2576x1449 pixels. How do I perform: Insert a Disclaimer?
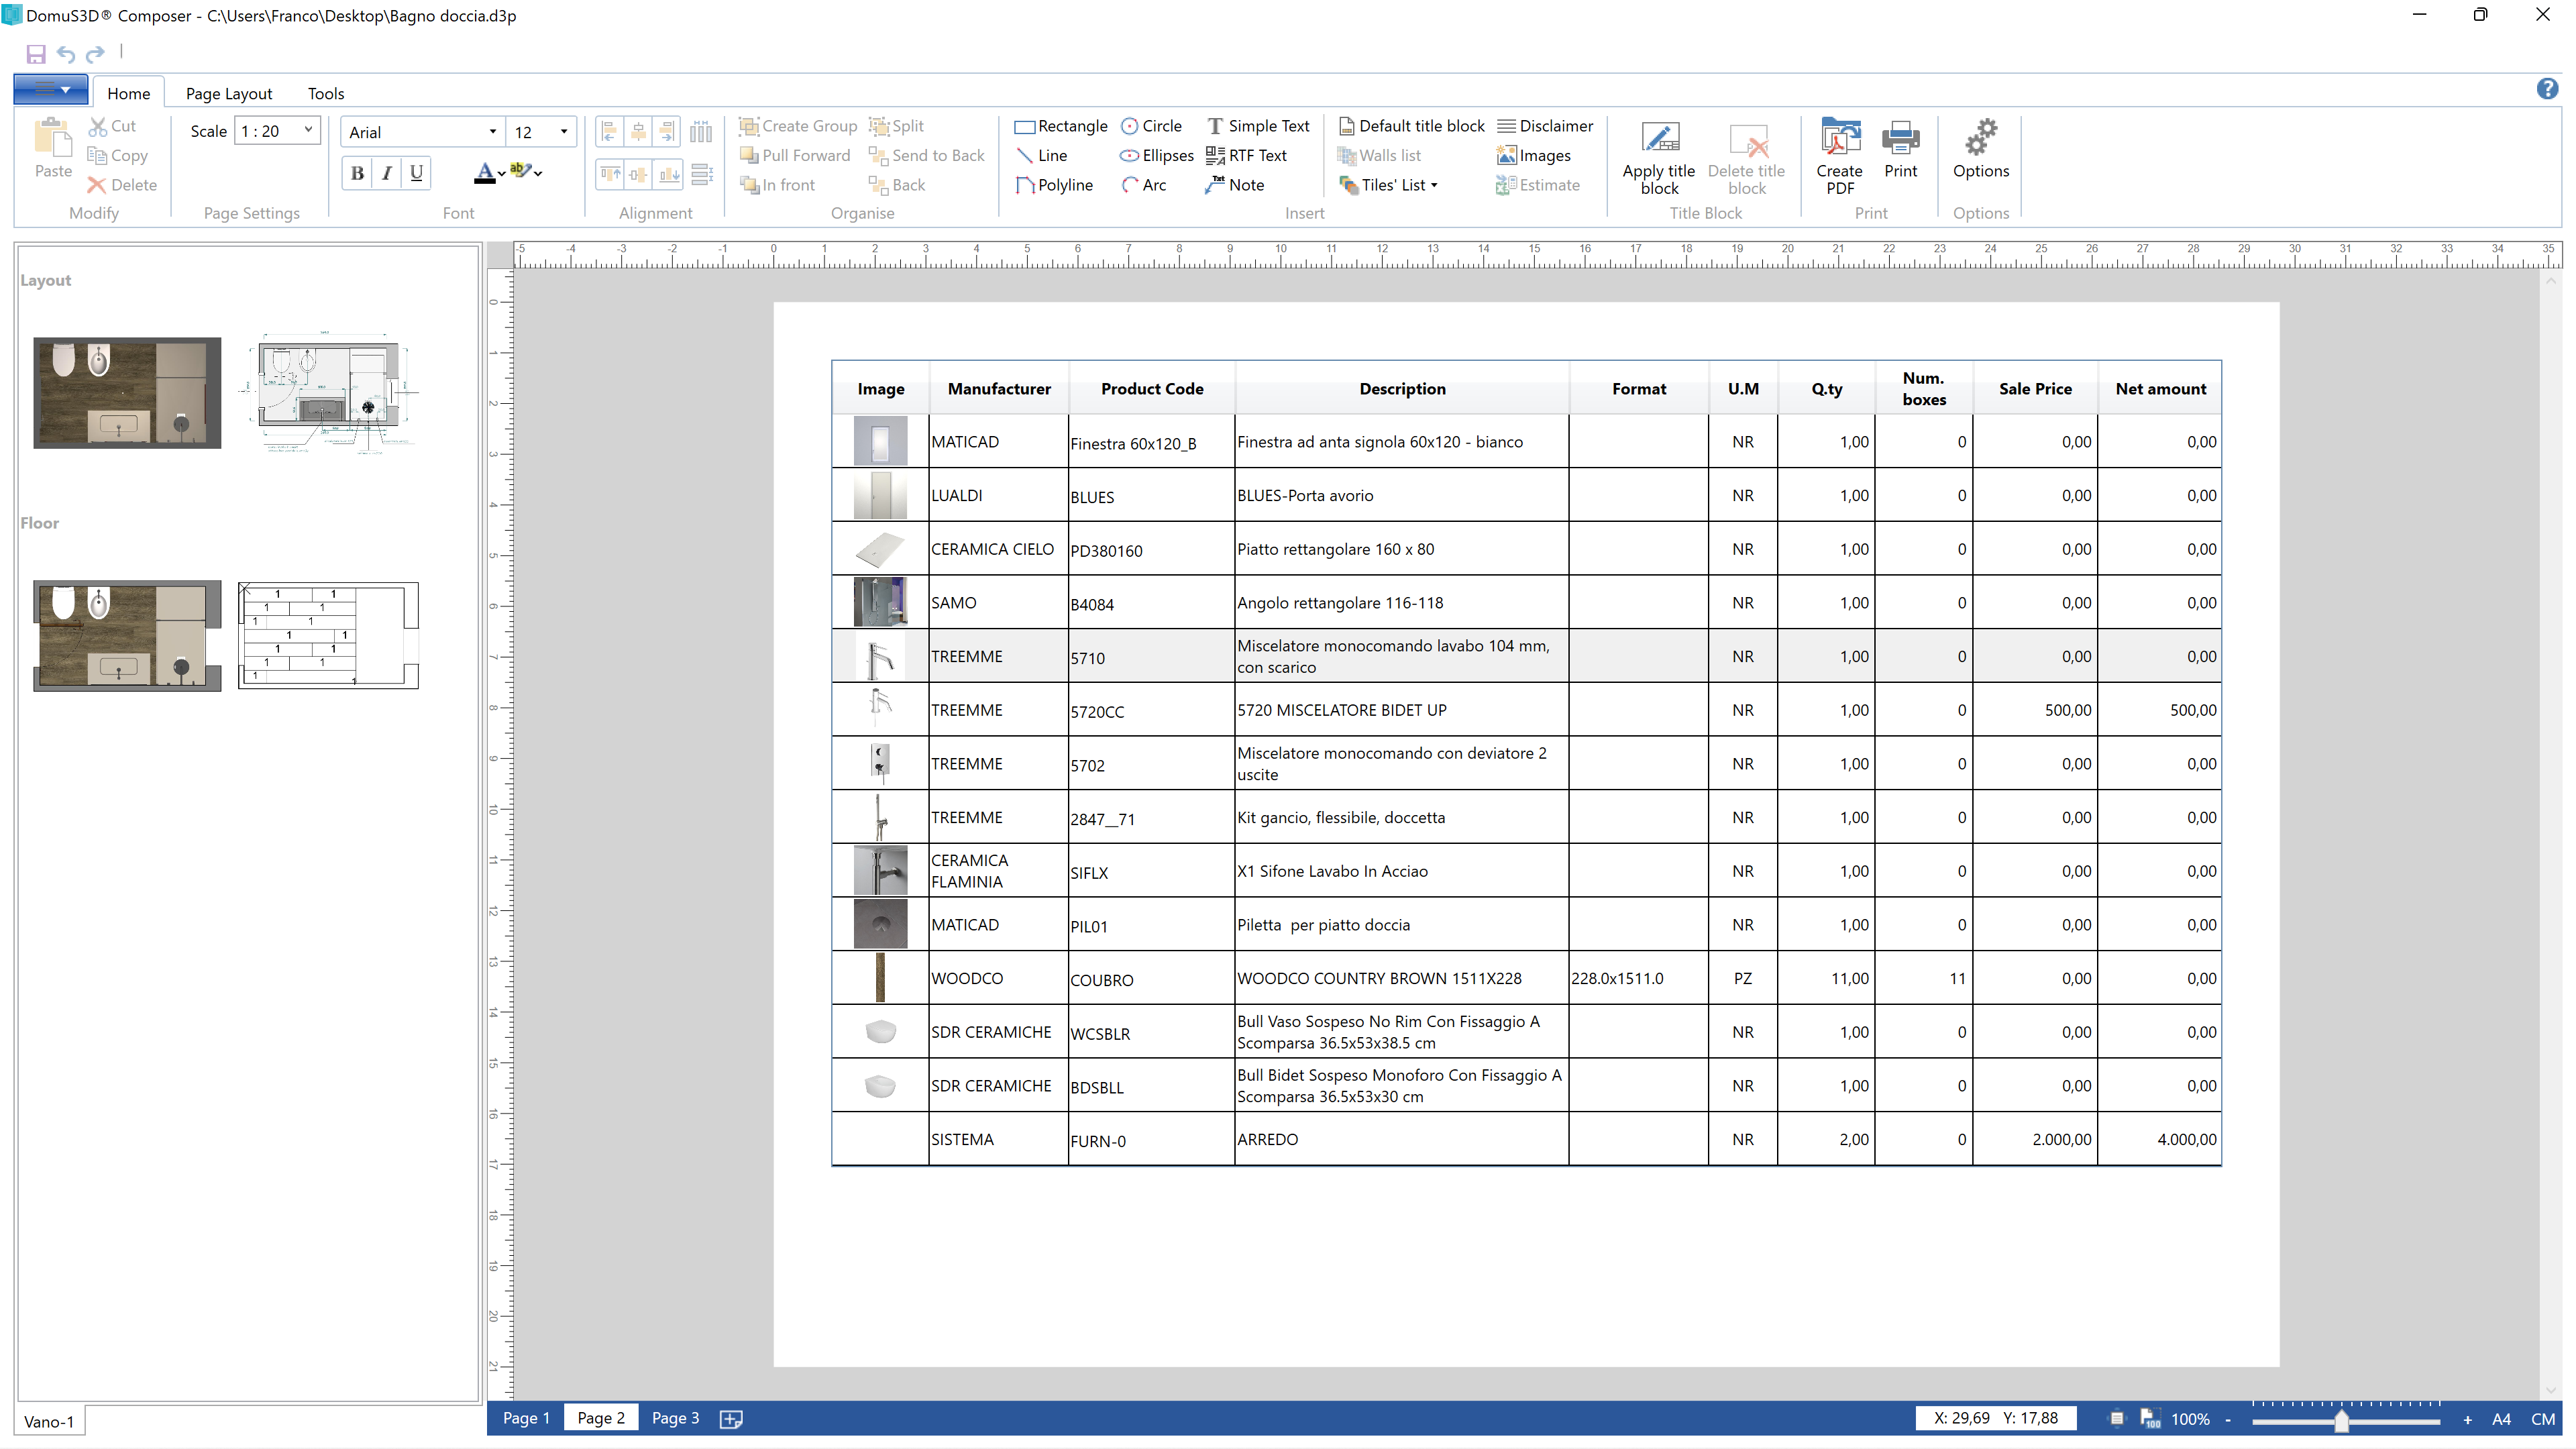1545,126
